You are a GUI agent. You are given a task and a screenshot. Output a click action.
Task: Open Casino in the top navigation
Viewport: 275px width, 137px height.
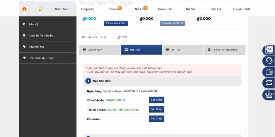(x=114, y=9)
